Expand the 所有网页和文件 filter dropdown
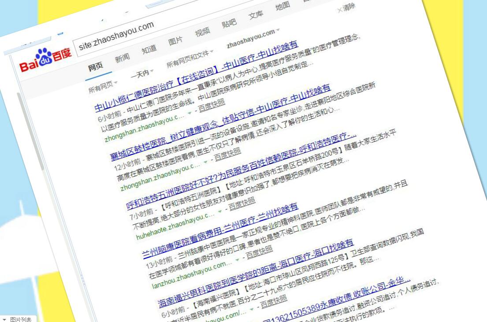 click(190, 58)
